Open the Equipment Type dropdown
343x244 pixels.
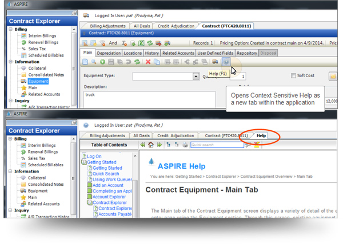196,77
